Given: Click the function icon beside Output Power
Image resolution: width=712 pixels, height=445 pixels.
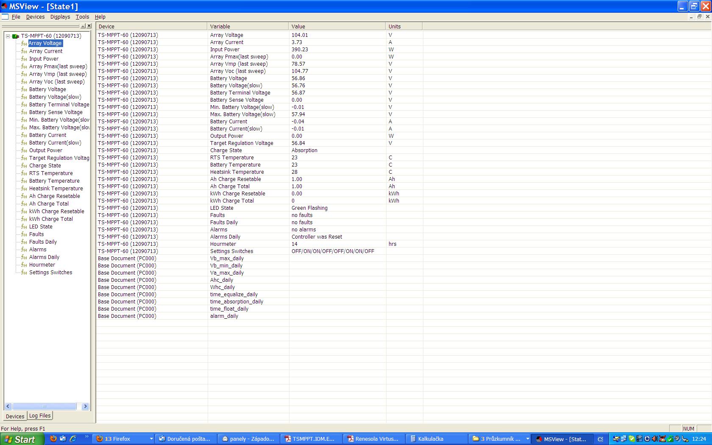Looking at the screenshot, I should (24, 150).
